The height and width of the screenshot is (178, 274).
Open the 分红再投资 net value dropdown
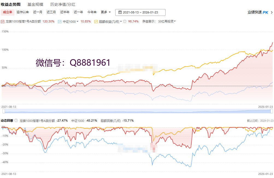coord(167,21)
